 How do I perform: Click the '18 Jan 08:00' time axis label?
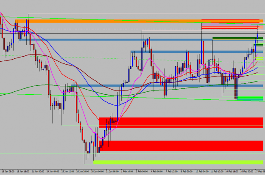coord(8,172)
